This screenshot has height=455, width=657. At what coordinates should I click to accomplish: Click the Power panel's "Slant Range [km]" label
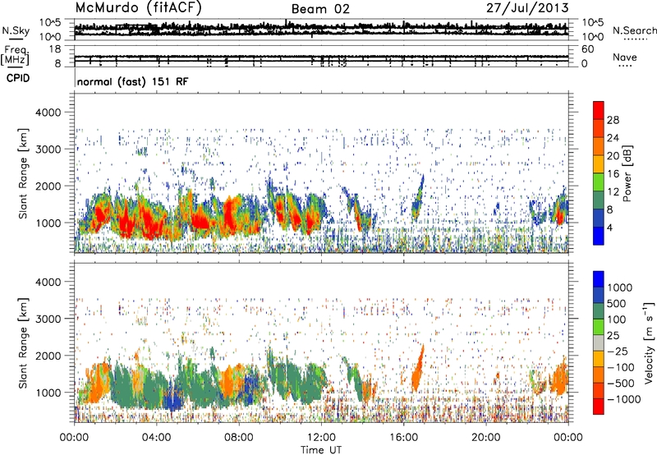click(23, 173)
